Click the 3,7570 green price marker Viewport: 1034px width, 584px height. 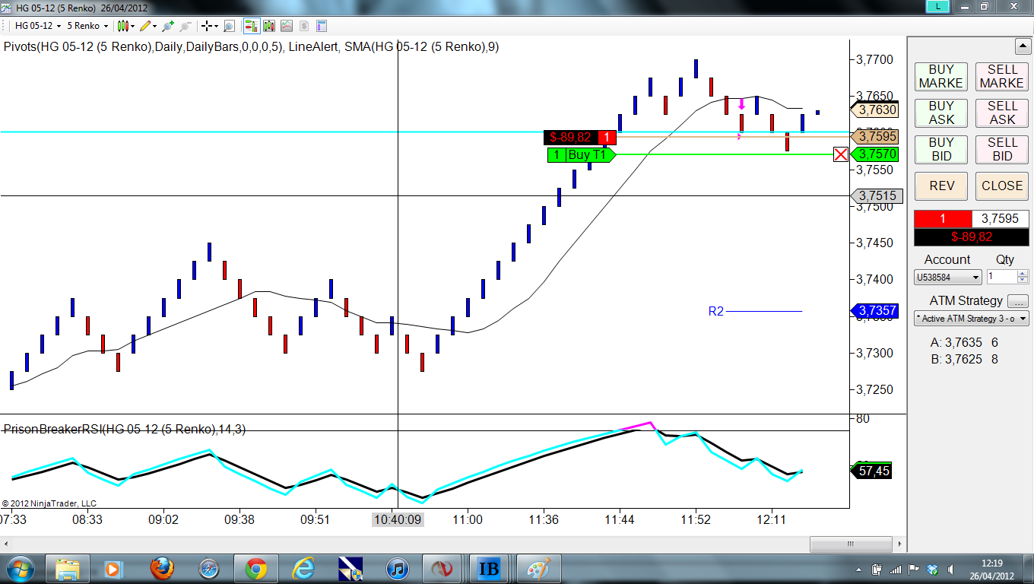tap(875, 154)
